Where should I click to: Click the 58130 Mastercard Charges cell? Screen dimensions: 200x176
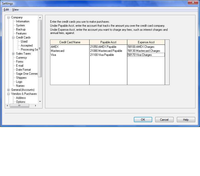146,51
